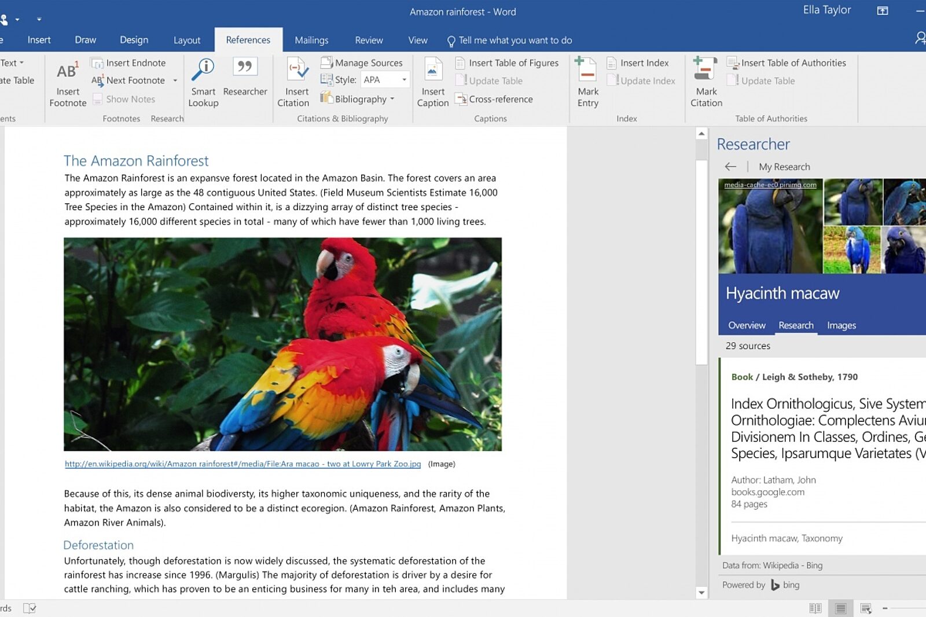Expand Next Footnote dropdown arrow
Viewport: 926px width, 617px height.
(x=175, y=80)
